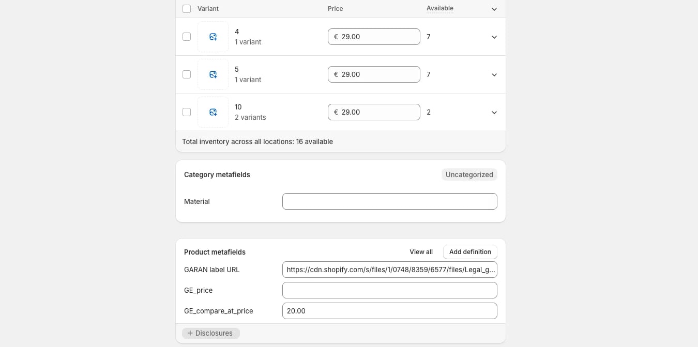
Task: Click the Available column header
Action: (440, 8)
